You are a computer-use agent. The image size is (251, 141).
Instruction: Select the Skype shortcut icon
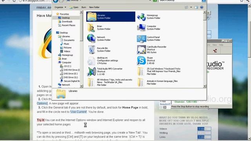point(141,60)
